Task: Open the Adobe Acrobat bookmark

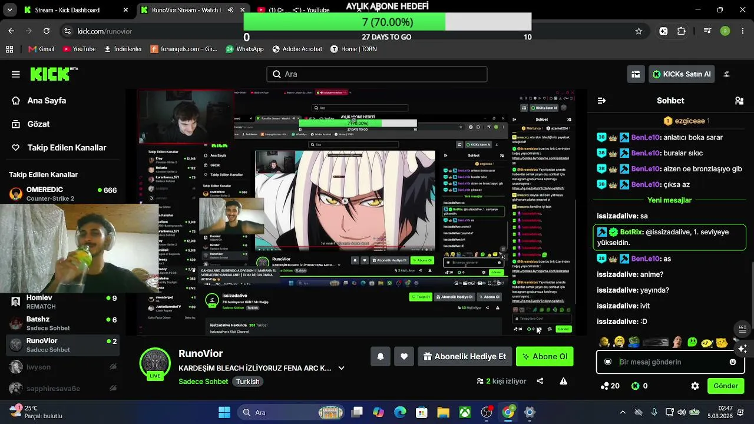Action: [x=297, y=49]
